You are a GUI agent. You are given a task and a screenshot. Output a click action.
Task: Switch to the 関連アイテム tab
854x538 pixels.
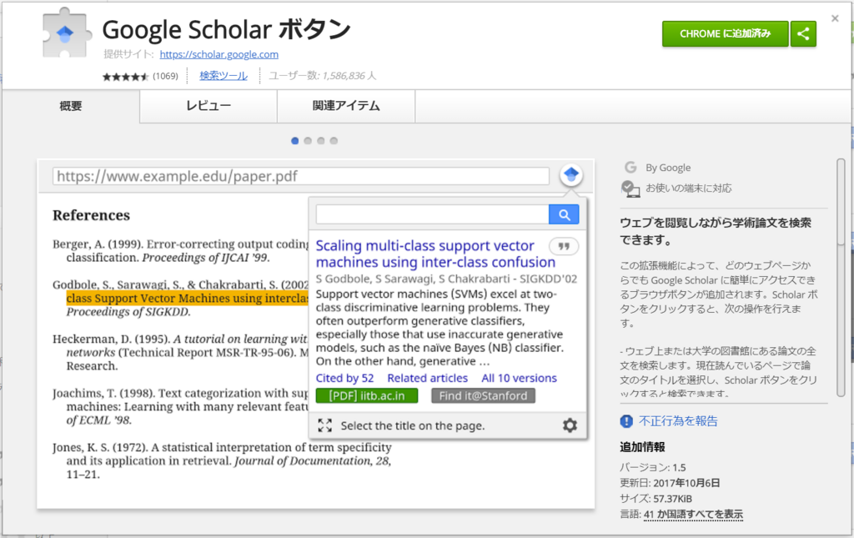click(346, 106)
